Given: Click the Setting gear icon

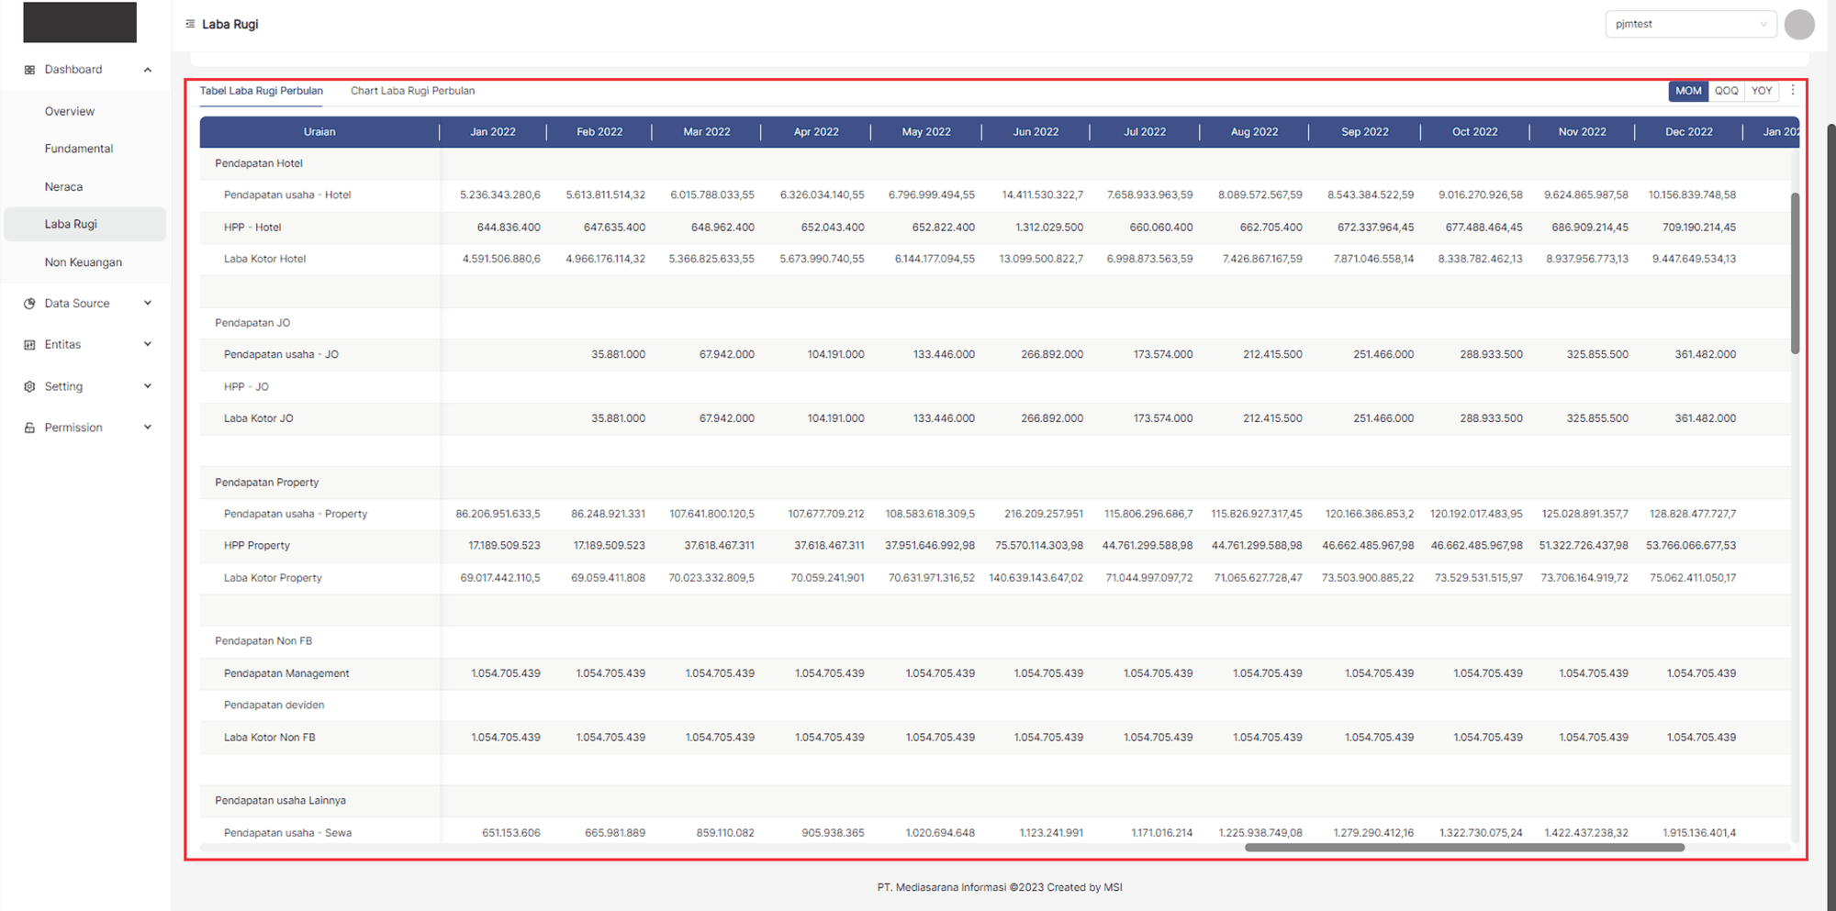Looking at the screenshot, I should pos(29,387).
